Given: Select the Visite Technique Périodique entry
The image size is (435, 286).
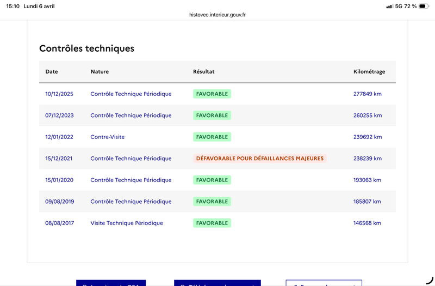Looking at the screenshot, I should 127,223.
